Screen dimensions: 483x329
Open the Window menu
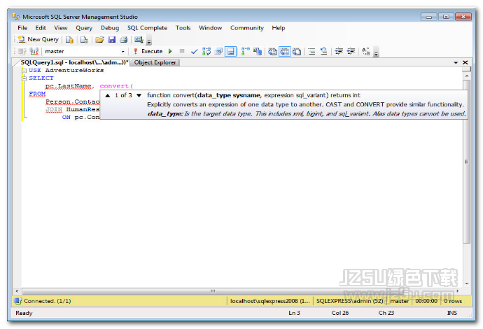(210, 28)
